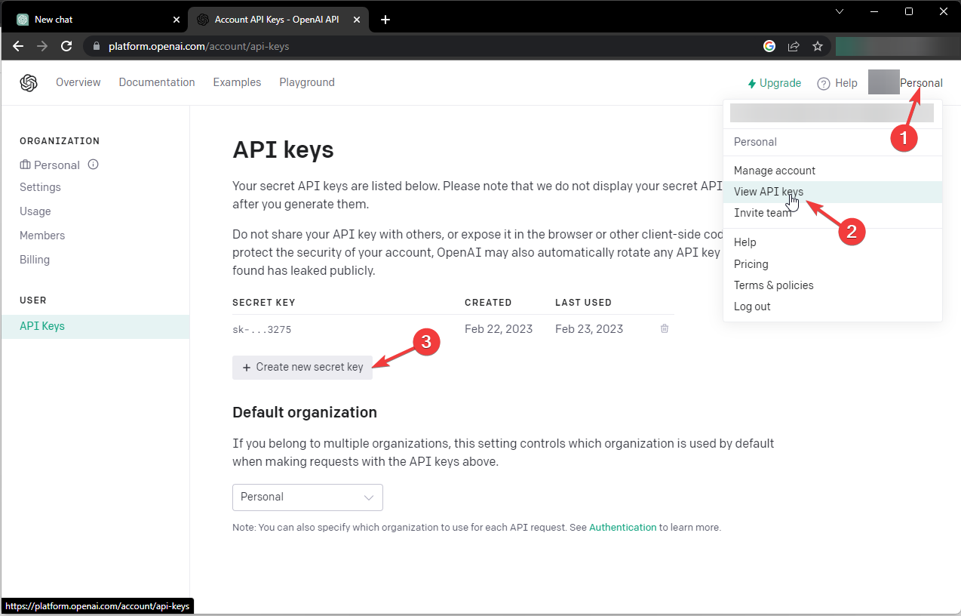Viewport: 961px width, 616px height.
Task: Click the sk-...3275 secret key text
Action: pos(262,329)
